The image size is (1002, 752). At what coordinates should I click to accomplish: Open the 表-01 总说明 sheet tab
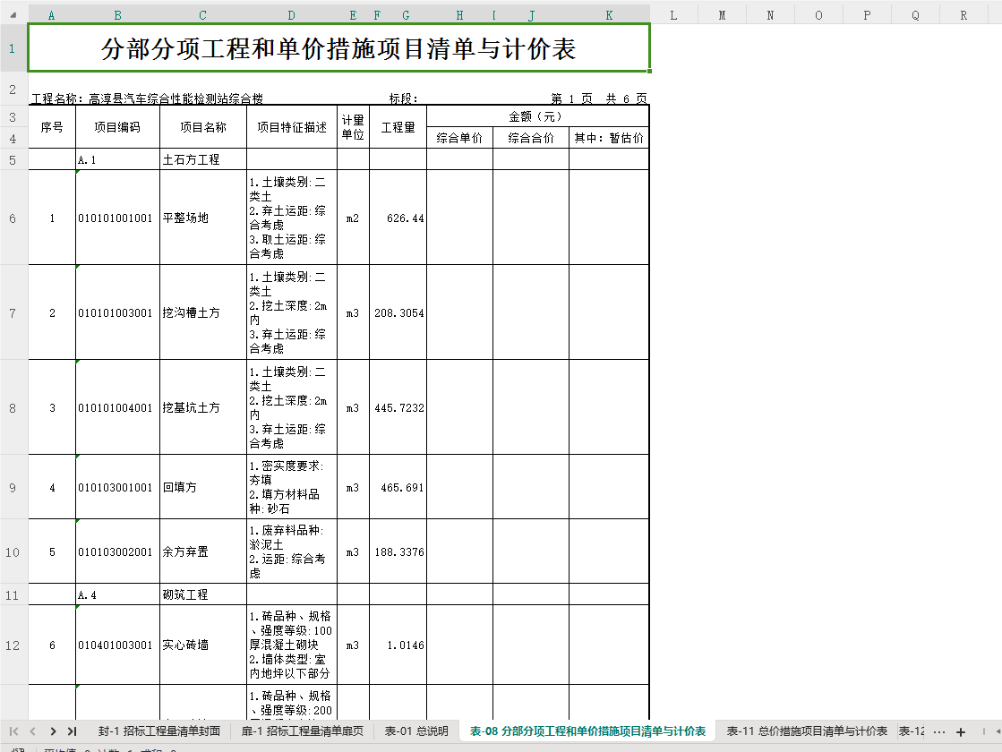416,731
